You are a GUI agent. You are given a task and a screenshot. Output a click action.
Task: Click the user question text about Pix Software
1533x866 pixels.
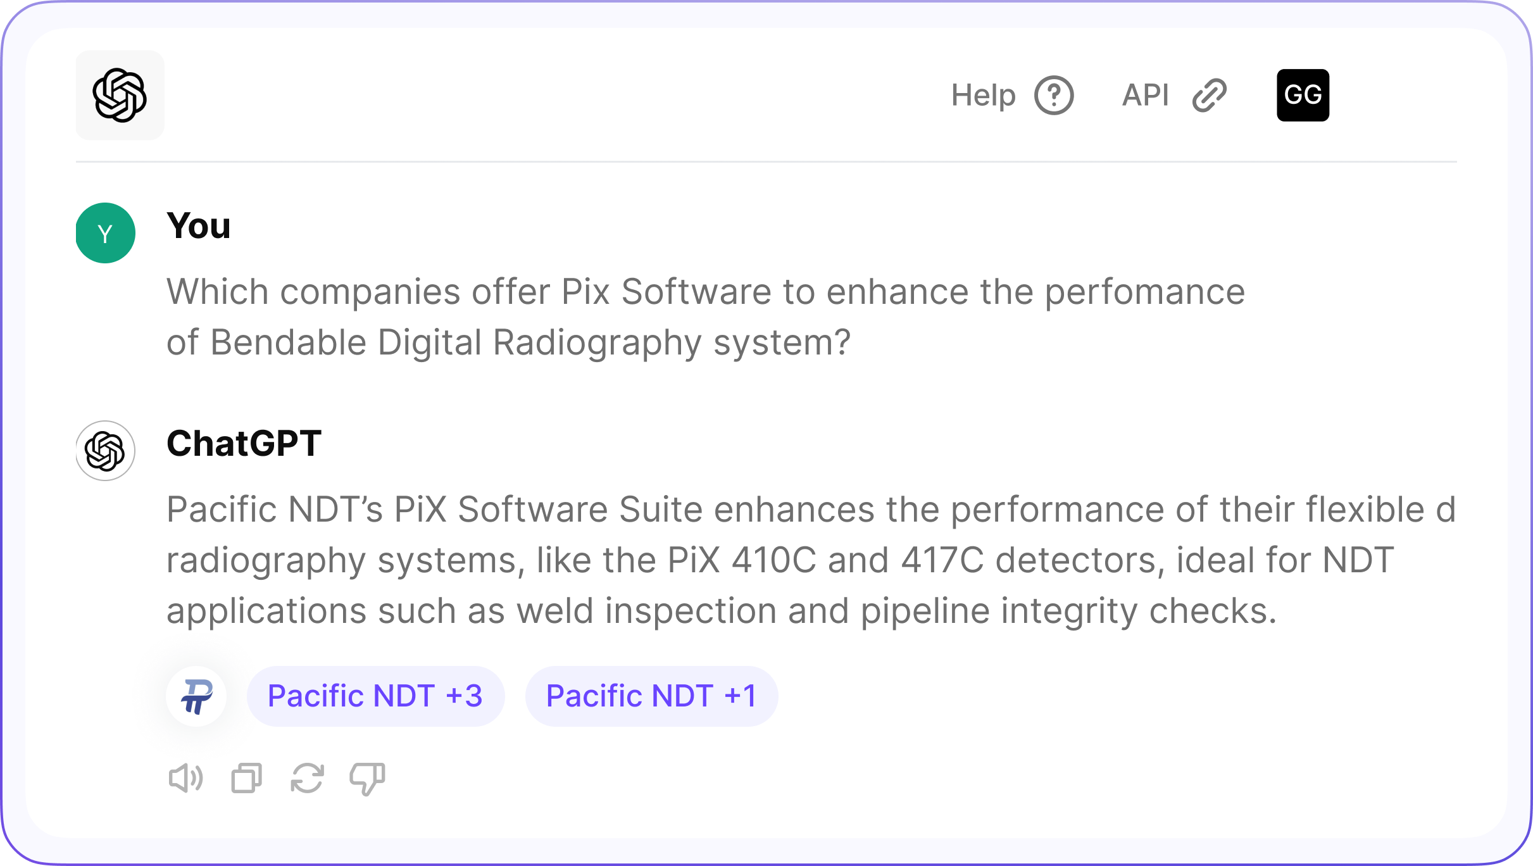tap(705, 292)
